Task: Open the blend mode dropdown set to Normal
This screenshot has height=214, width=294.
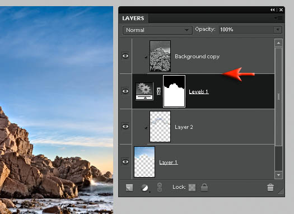Action: [x=157, y=30]
